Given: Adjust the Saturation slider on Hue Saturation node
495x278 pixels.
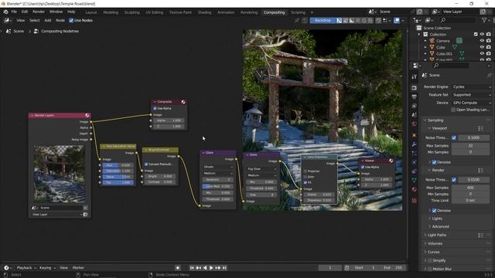Looking at the screenshot, I should (x=118, y=171).
